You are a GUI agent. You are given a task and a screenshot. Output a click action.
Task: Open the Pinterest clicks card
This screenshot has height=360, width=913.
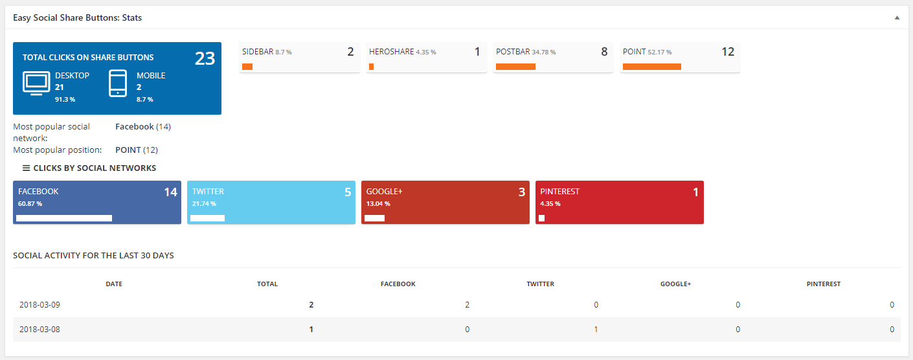pyautogui.click(x=619, y=202)
